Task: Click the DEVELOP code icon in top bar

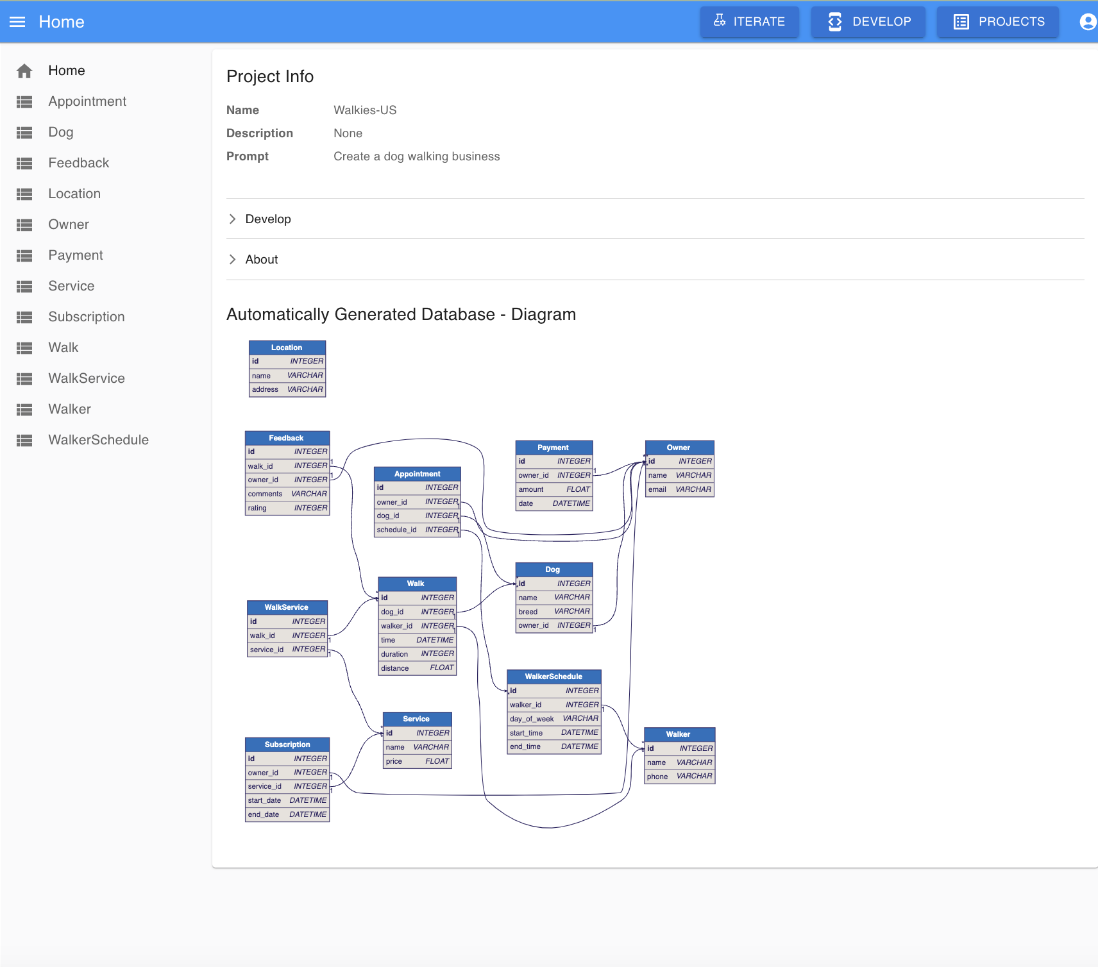Action: click(835, 21)
